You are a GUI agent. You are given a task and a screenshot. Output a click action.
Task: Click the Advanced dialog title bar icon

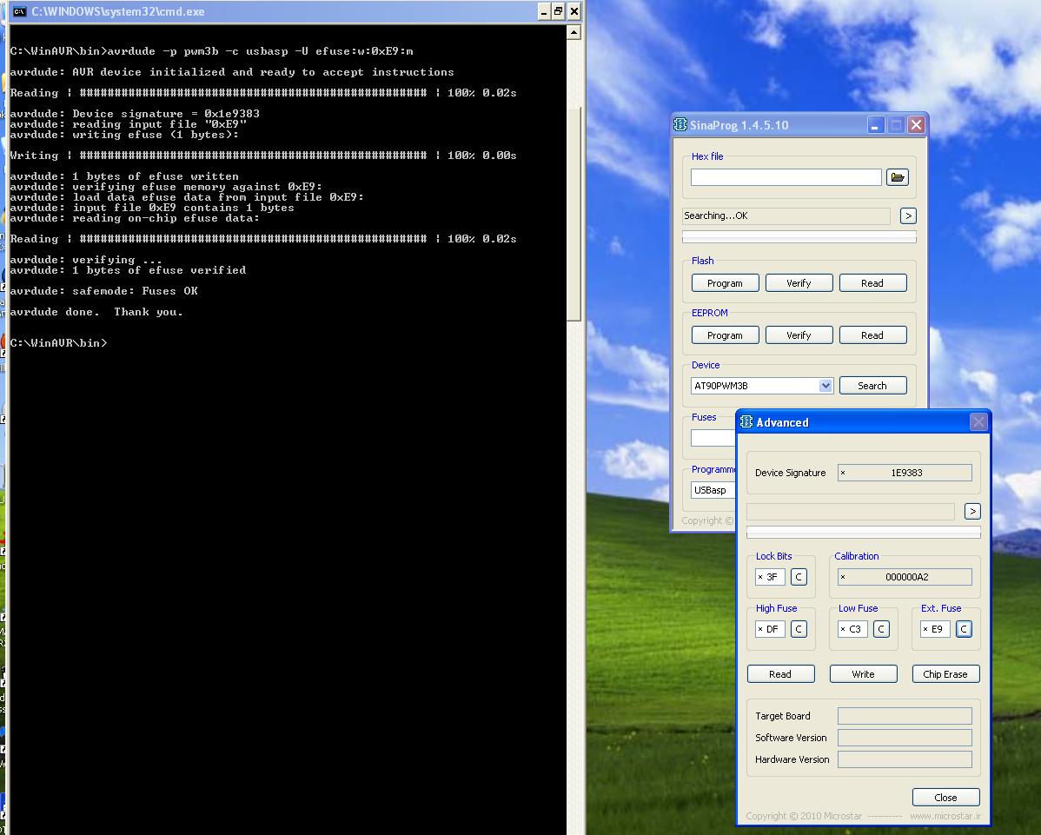(746, 422)
